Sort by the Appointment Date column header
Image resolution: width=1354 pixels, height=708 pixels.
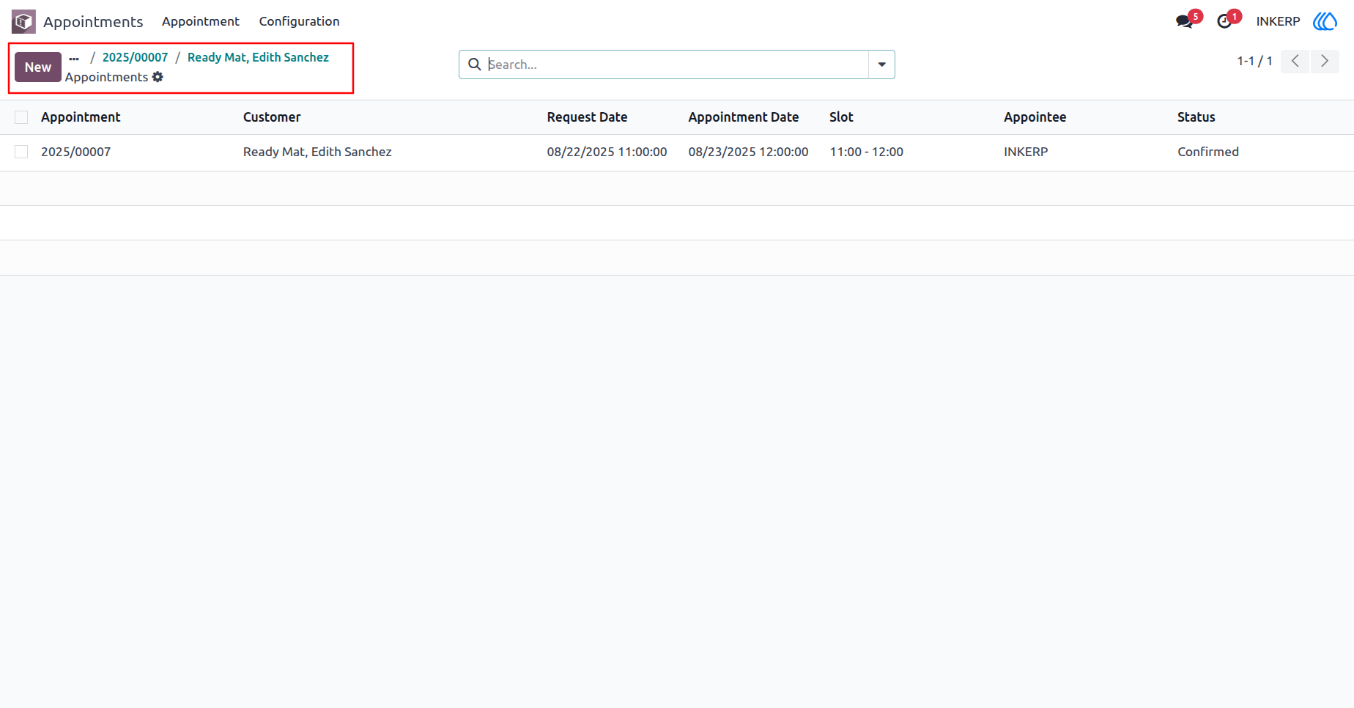coord(743,117)
